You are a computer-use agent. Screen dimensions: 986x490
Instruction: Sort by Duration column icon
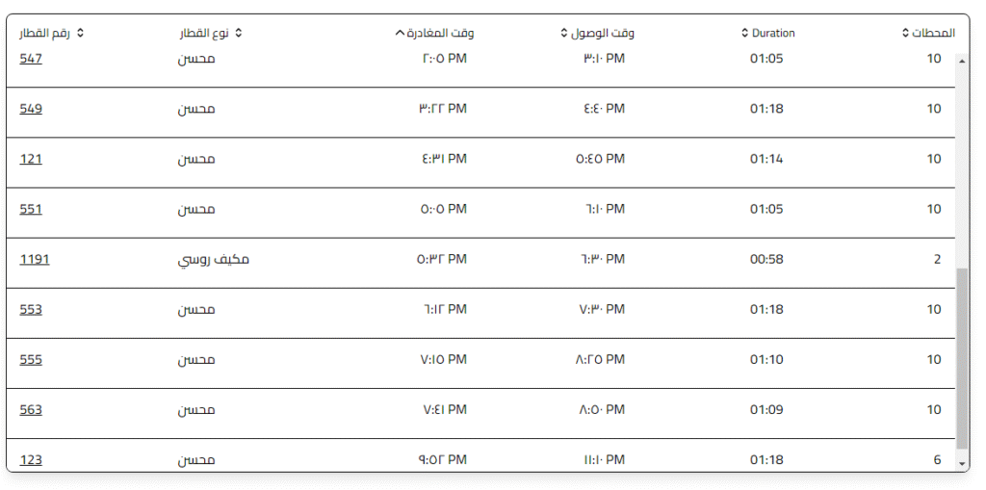pos(744,33)
